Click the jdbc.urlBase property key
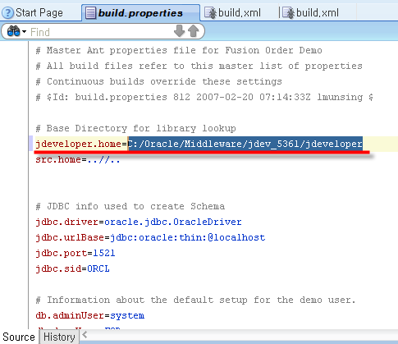The height and width of the screenshot is (344, 398). (x=70, y=237)
